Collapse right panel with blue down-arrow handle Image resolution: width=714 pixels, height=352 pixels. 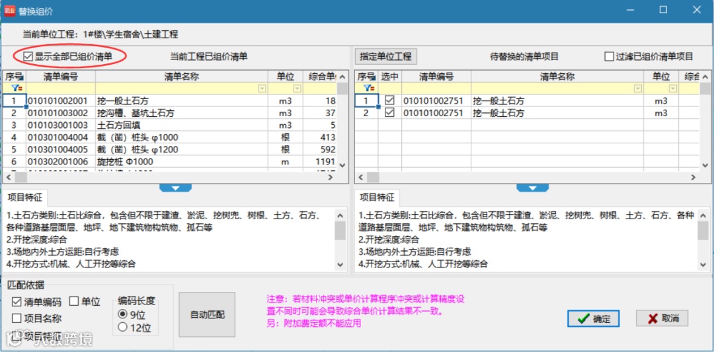pyautogui.click(x=532, y=188)
